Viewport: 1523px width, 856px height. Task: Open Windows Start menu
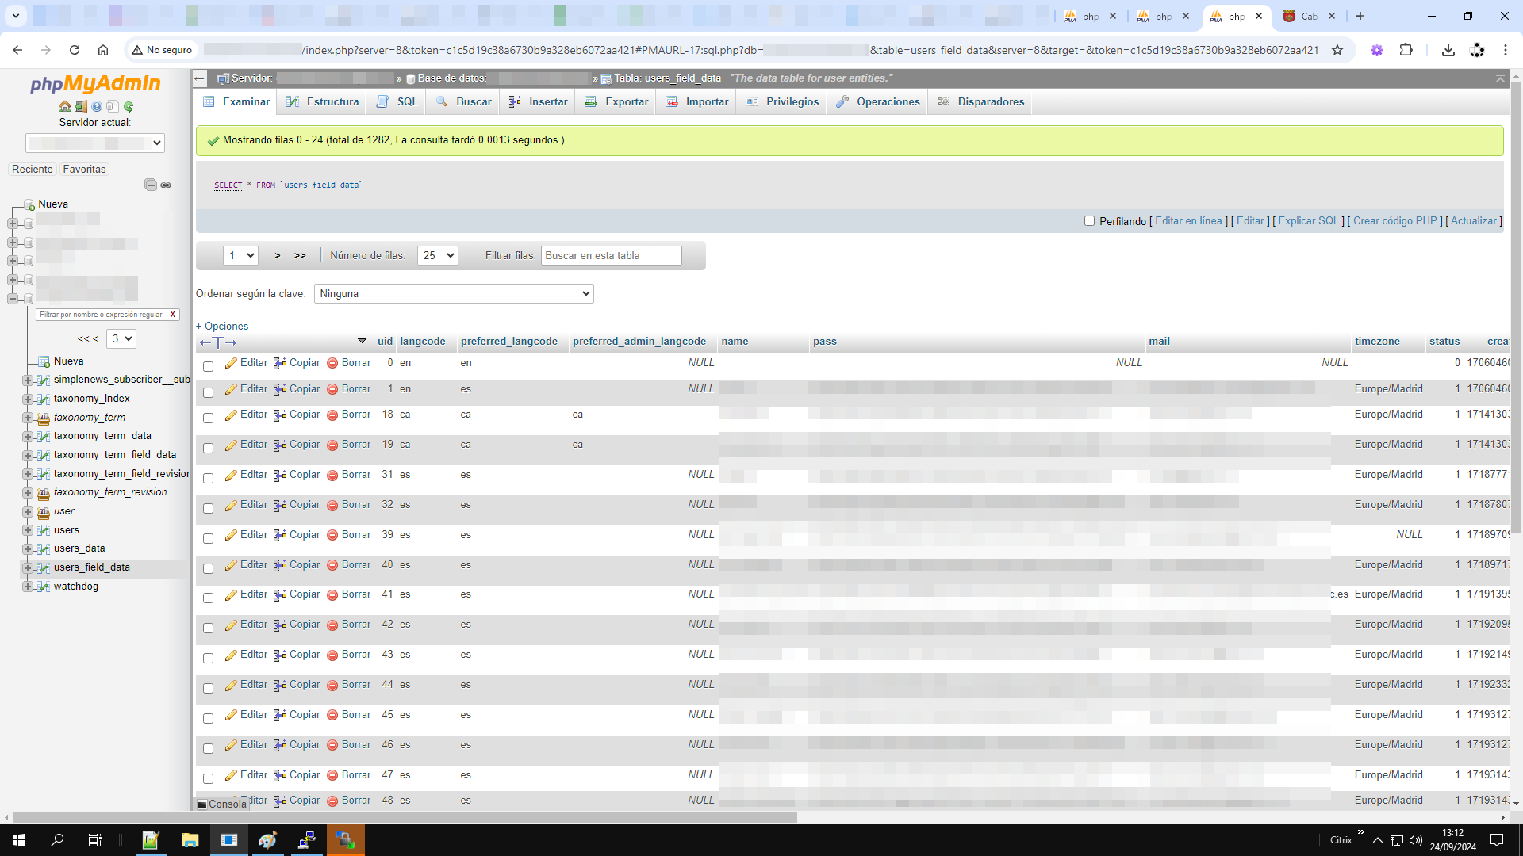tap(19, 840)
